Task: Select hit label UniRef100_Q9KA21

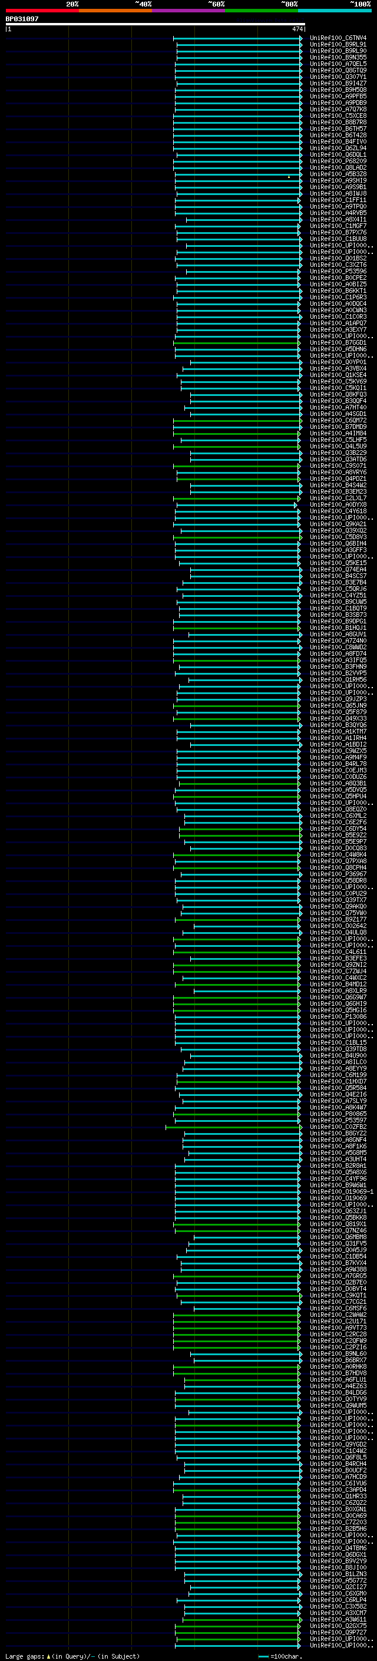Action: click(338, 524)
